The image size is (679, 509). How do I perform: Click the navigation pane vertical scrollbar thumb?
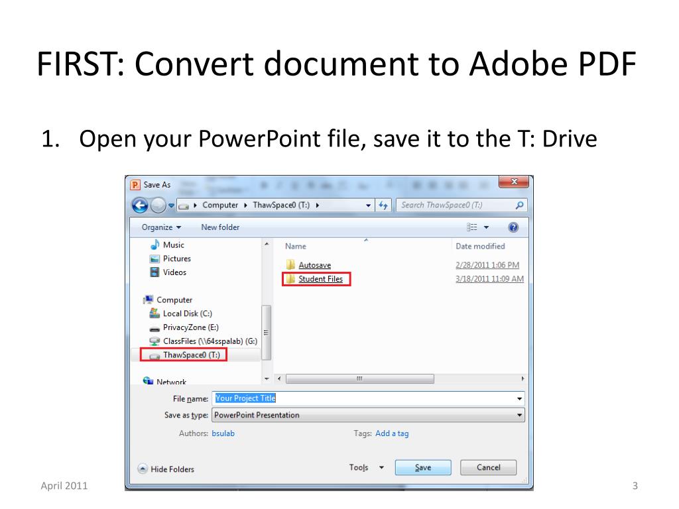(267, 333)
